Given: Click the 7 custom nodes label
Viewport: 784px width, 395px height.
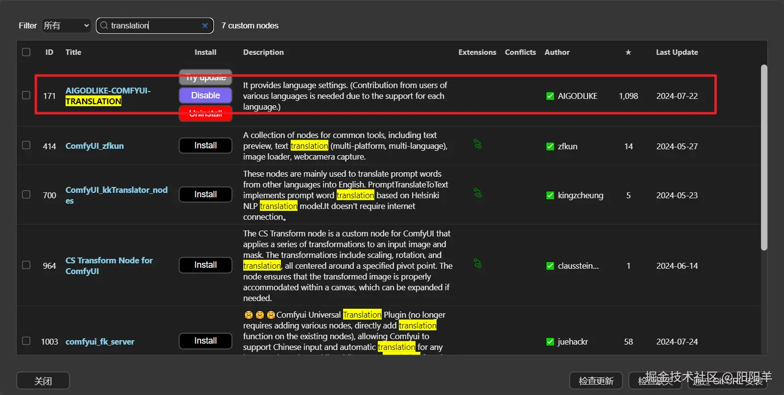Looking at the screenshot, I should [250, 25].
